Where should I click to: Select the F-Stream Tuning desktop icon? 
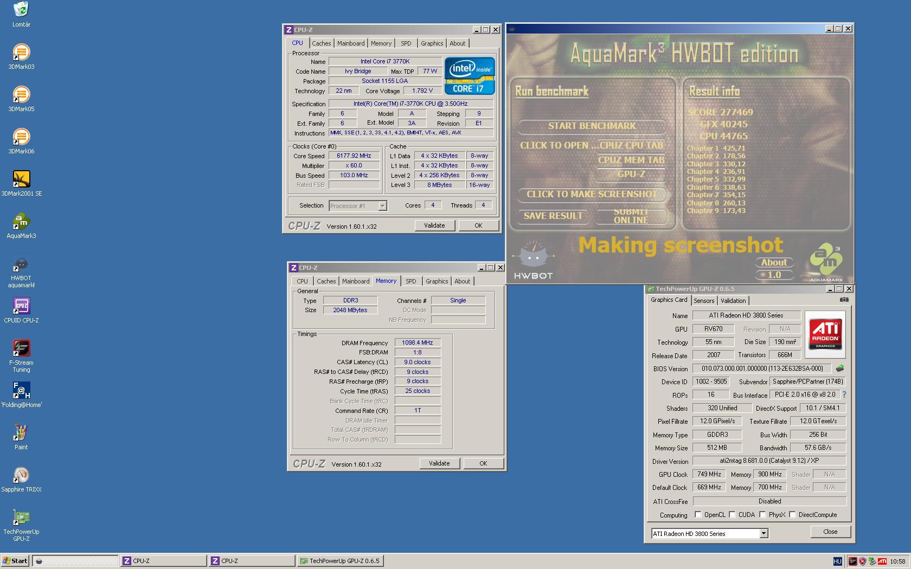pos(21,357)
